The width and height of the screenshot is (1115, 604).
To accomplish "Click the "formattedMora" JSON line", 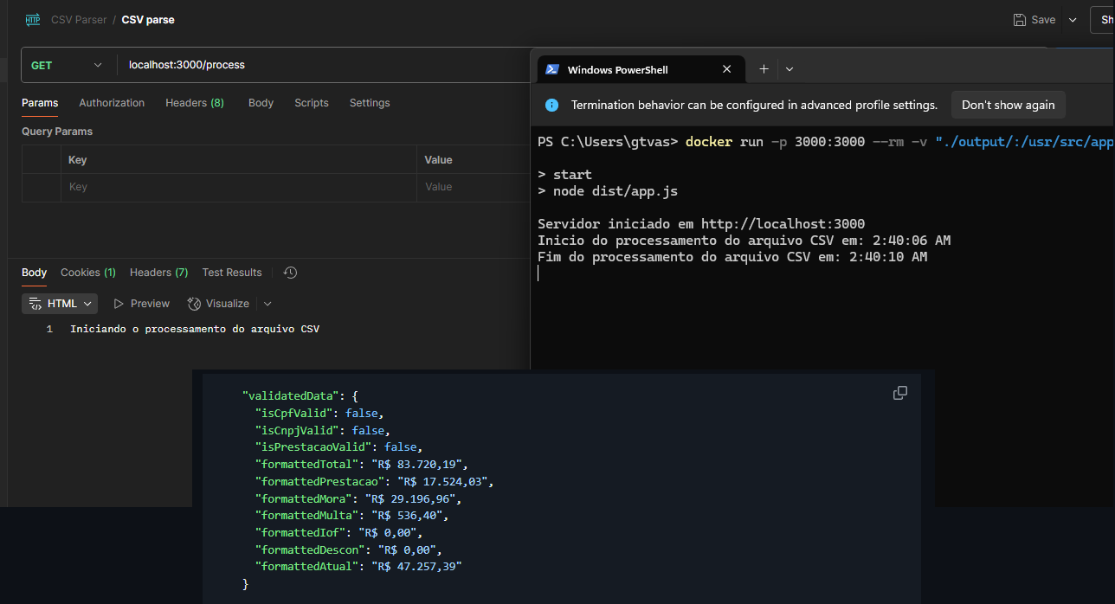I will click(358, 498).
